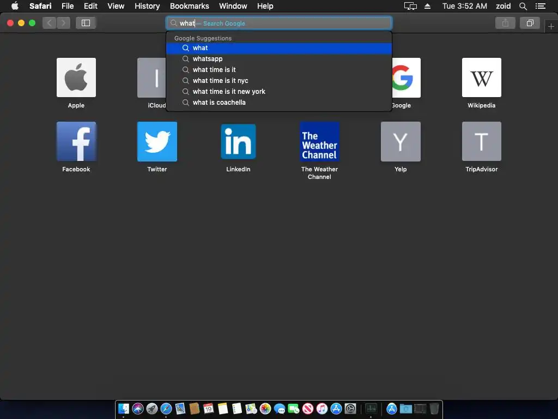
Task: Open Launchpad from the Dock
Action: point(152,408)
